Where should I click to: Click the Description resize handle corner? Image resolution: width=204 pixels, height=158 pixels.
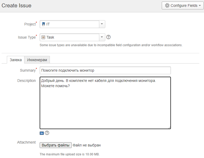(169, 128)
